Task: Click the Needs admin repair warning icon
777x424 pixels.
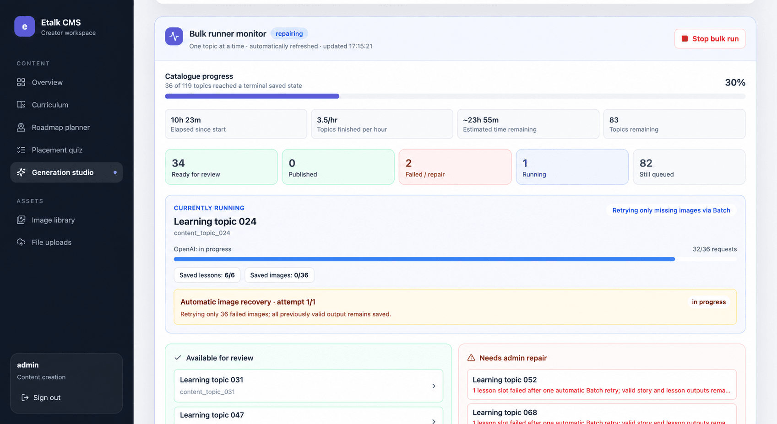Action: 471,358
